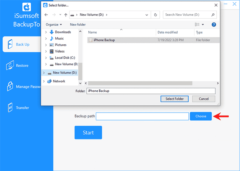Expand the breadcrumb arrow after New Volume (D:)
The width and height of the screenshot is (240, 171).
pyautogui.click(x=107, y=15)
